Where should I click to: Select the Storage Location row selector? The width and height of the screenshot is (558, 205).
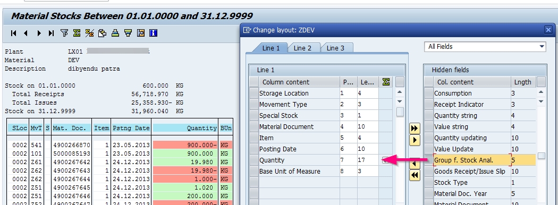coord(253,93)
